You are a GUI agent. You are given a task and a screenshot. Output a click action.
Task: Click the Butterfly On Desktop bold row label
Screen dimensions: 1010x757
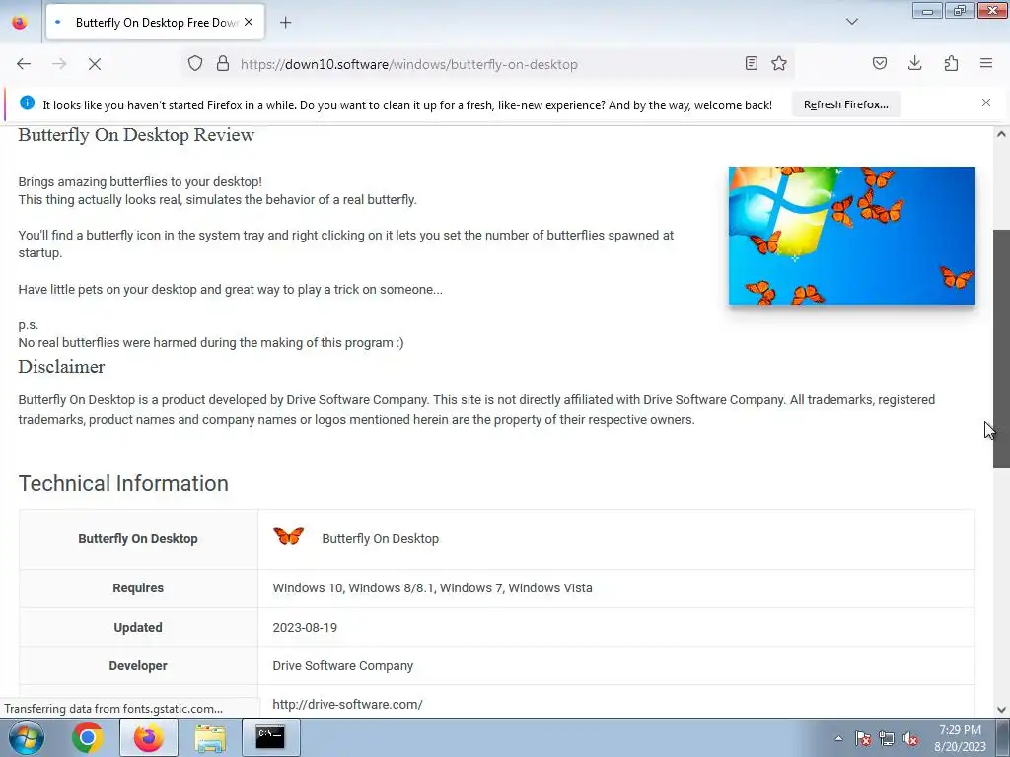[138, 539]
